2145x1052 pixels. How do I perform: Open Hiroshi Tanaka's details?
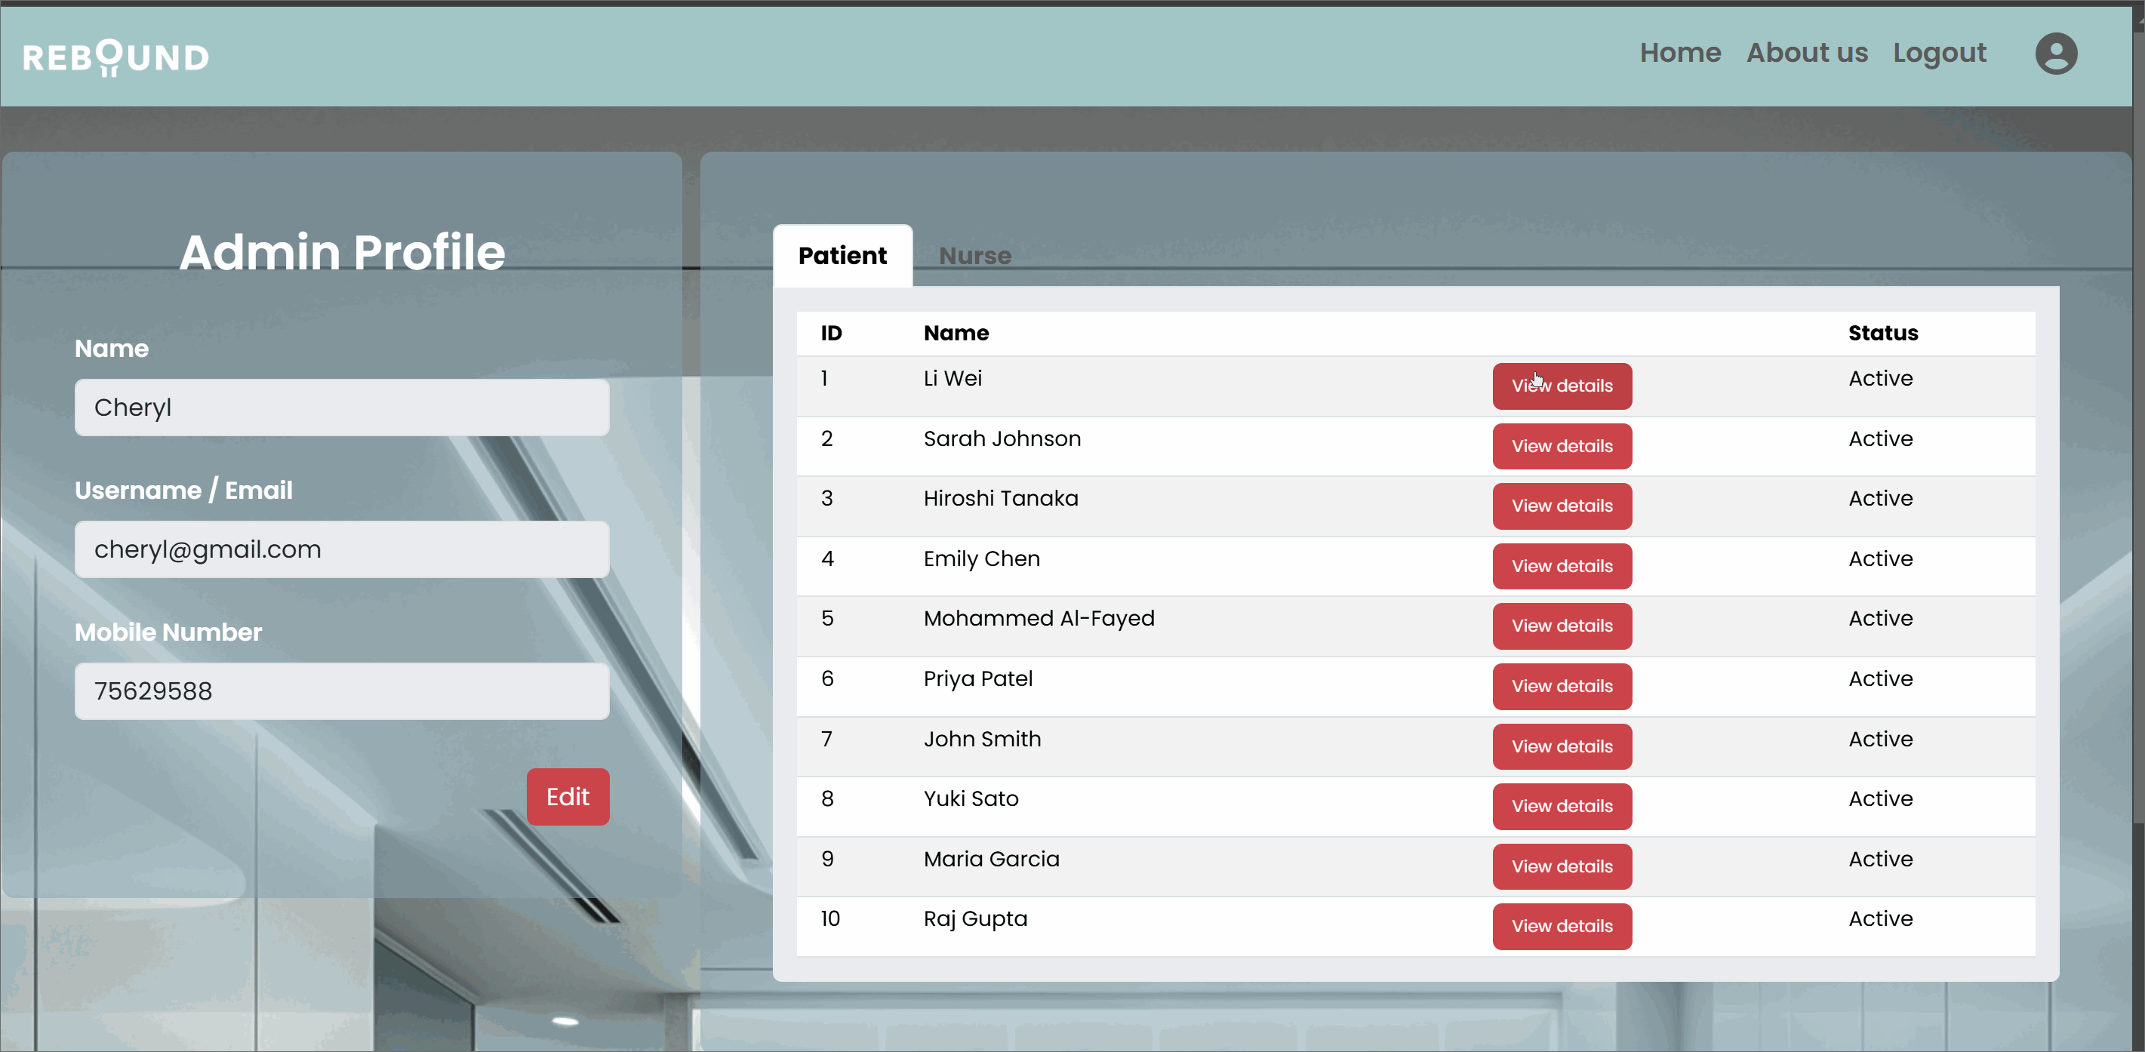pos(1562,506)
